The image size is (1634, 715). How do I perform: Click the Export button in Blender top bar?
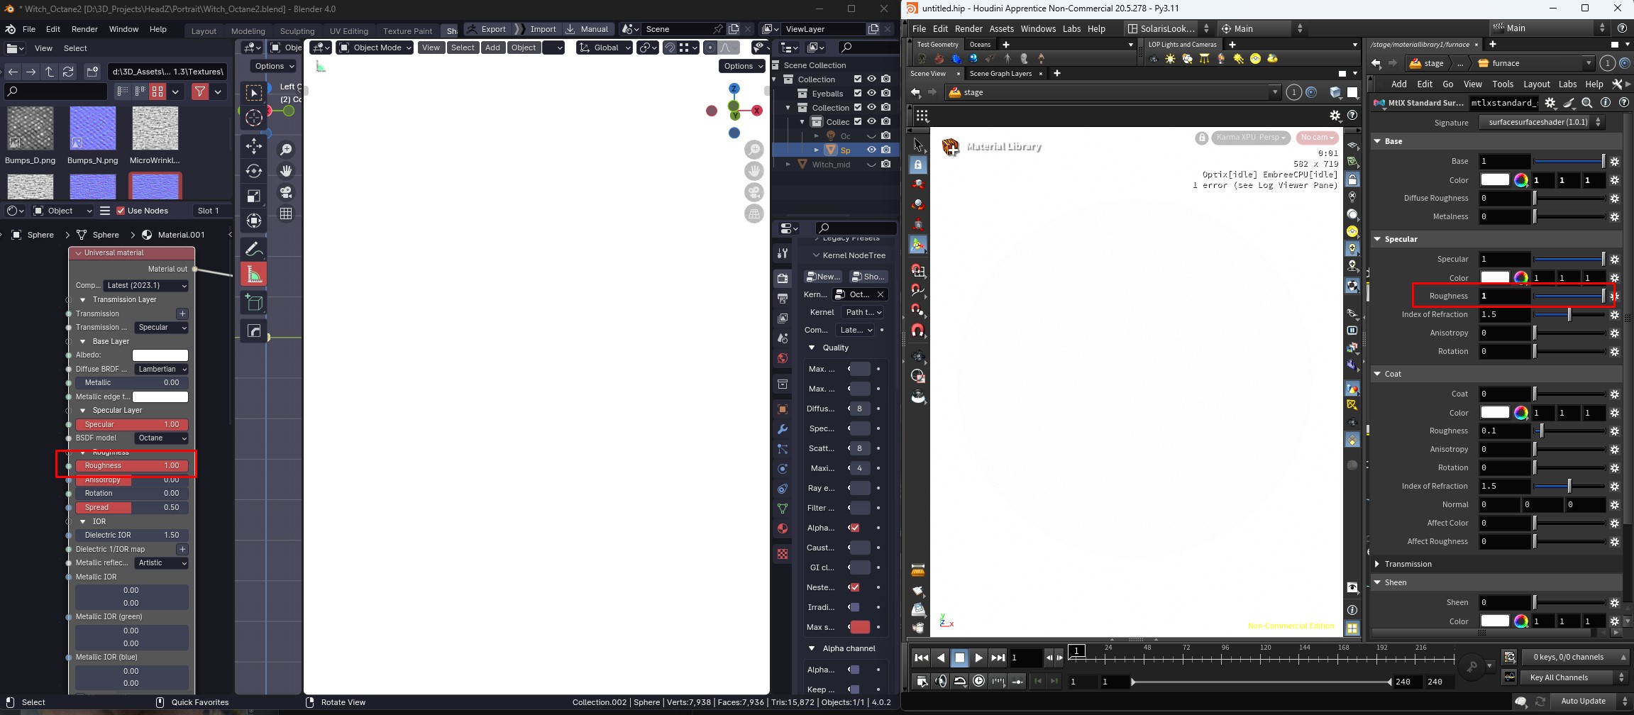(487, 29)
